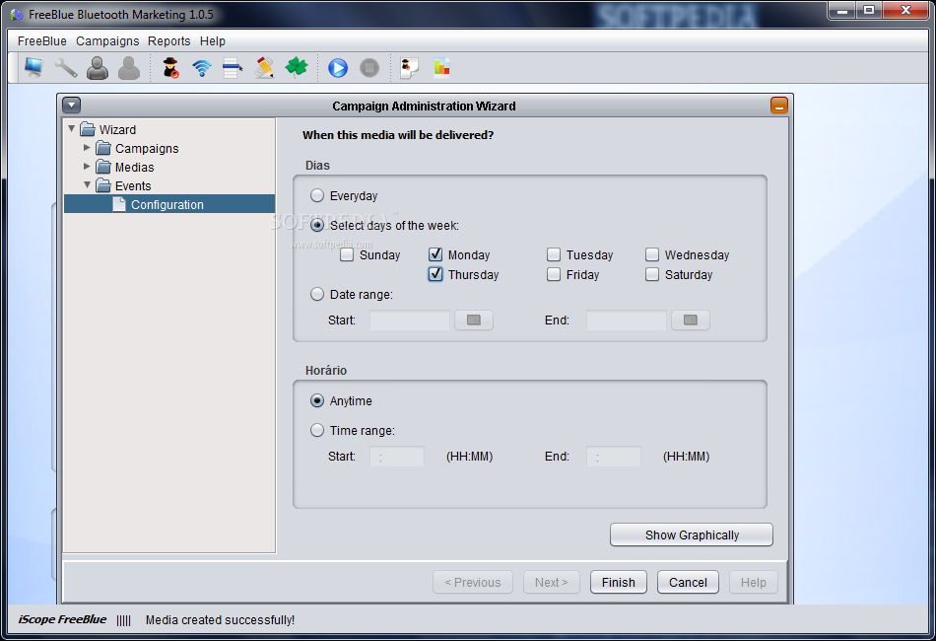Image resolution: width=936 pixels, height=641 pixels.
Task: Click the Start date calendar picker button
Action: click(474, 320)
